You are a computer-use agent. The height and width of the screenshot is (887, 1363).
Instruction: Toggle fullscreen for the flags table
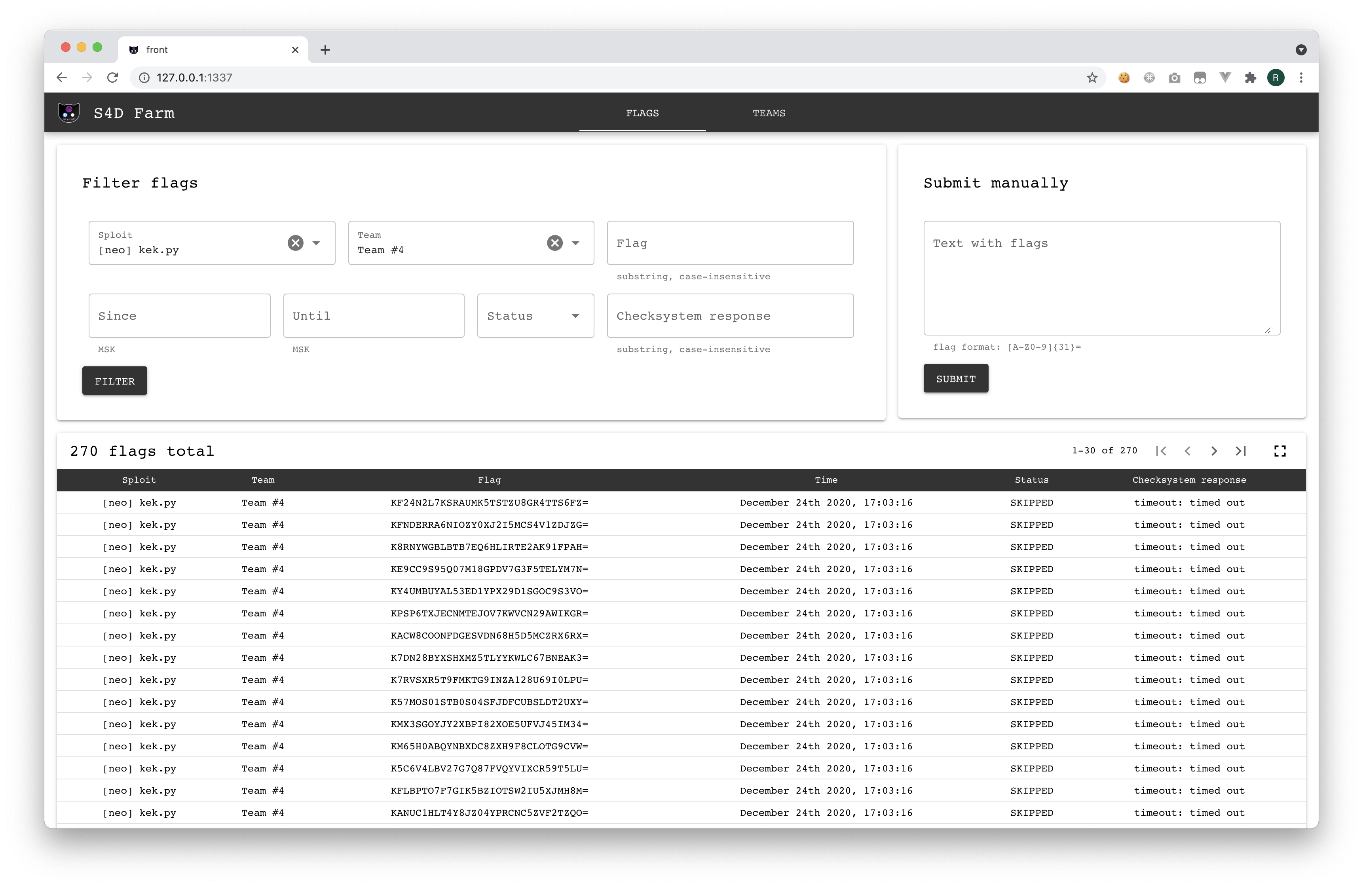(x=1280, y=451)
